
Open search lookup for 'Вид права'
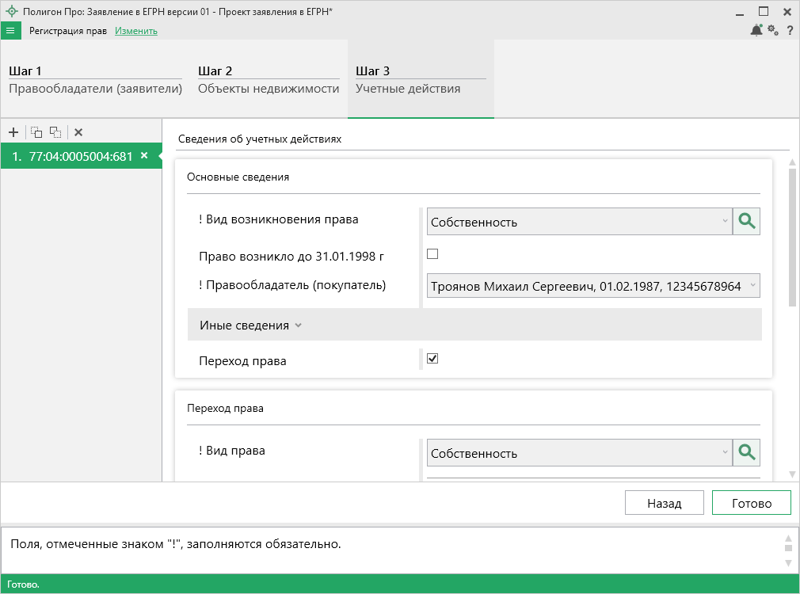(746, 453)
